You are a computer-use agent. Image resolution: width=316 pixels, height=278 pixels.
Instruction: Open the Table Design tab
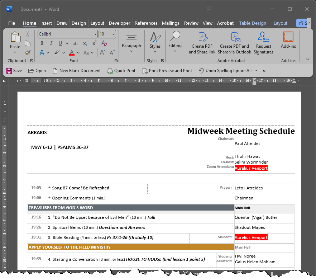click(x=253, y=23)
